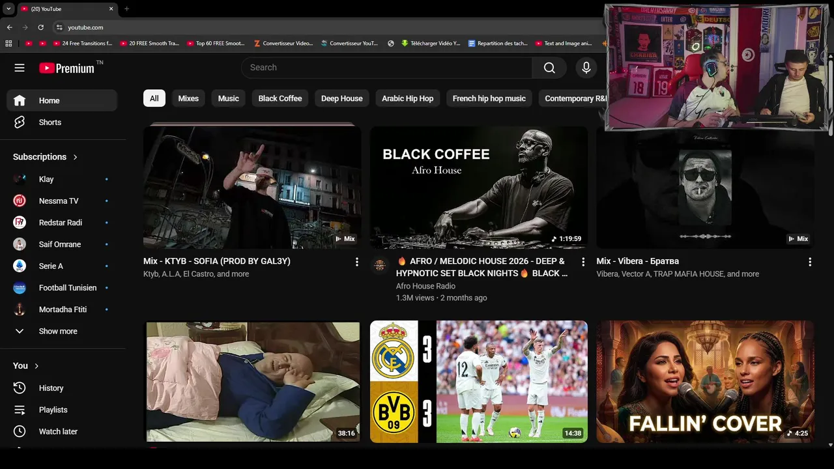Screen dimensions: 834x469
Task: Start voice search with microphone icon
Action: pos(586,68)
